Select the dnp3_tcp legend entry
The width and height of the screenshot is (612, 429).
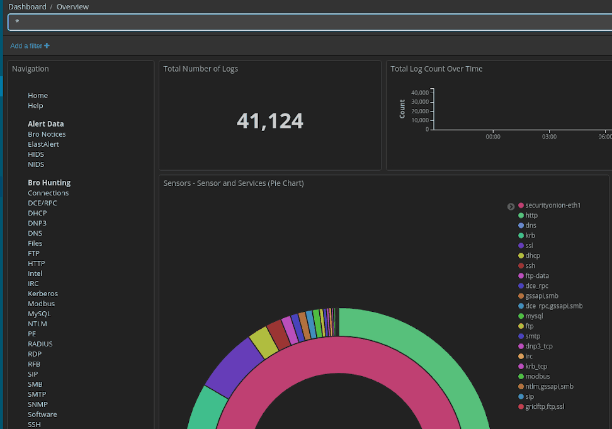535,346
